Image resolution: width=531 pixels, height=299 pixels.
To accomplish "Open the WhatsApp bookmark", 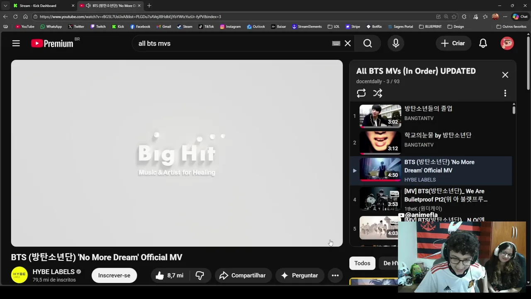I will [51, 27].
